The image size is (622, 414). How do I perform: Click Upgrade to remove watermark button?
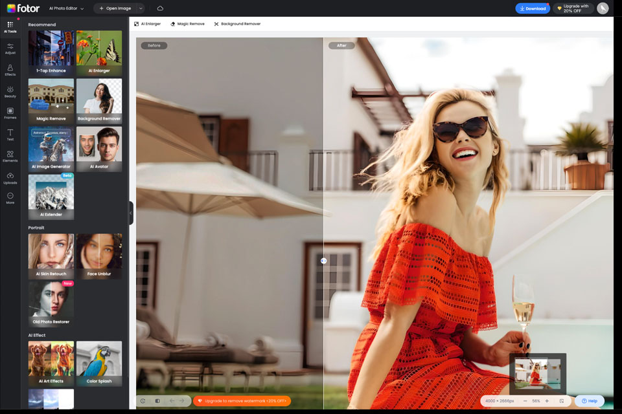point(242,401)
